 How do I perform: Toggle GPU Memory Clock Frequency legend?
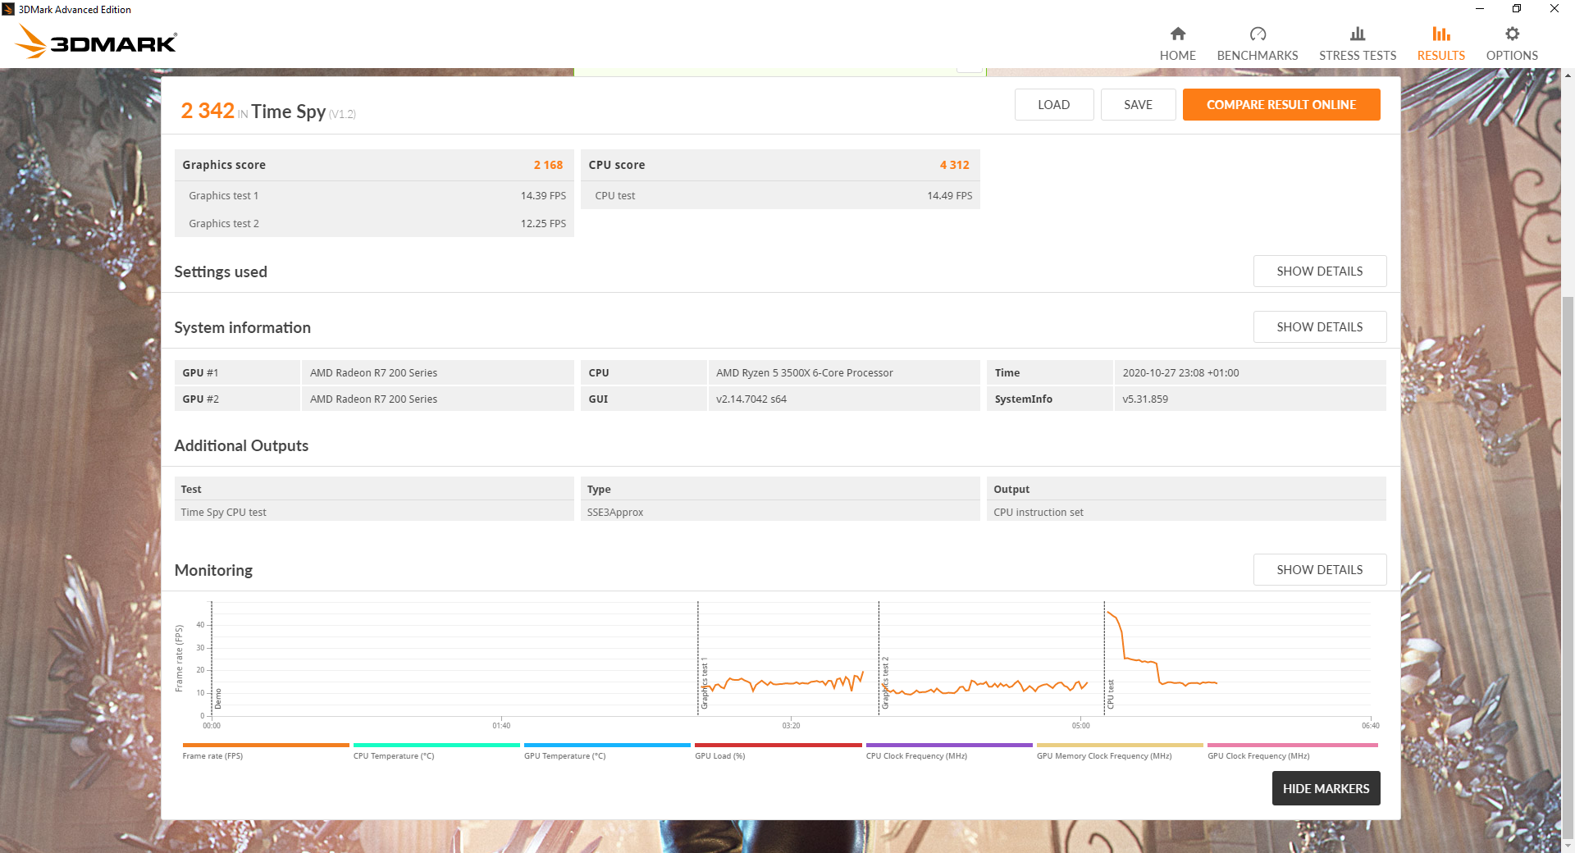(1119, 750)
